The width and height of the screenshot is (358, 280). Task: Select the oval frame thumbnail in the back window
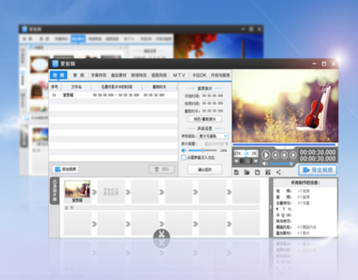click(x=40, y=64)
